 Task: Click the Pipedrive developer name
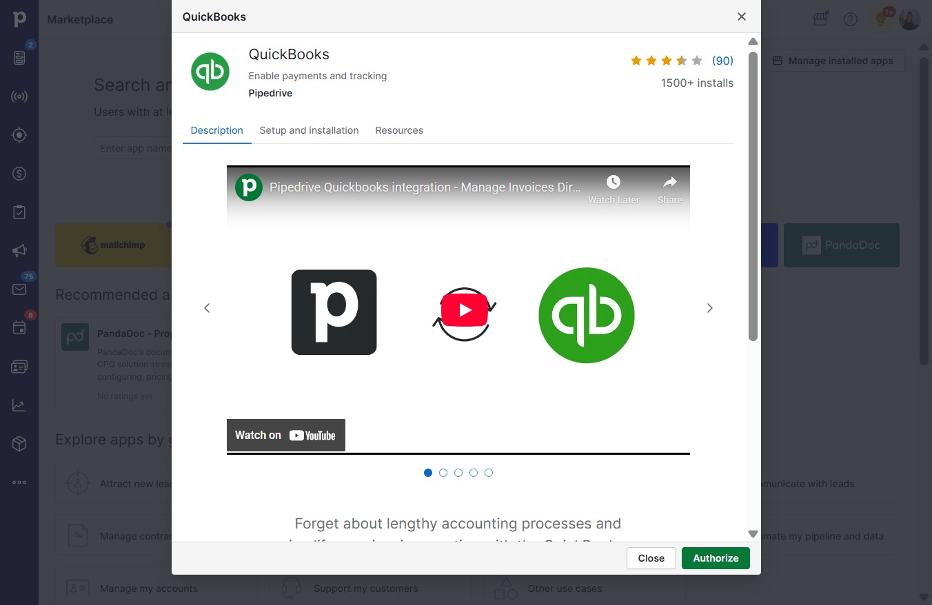270,93
